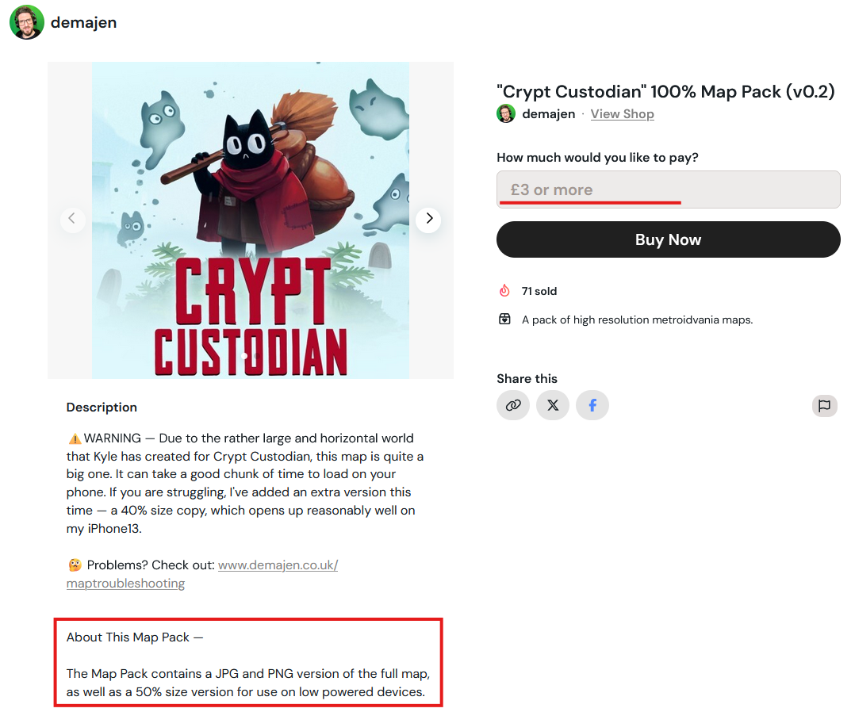855x712 pixels.
Task: Click the fire icon beside 71 sold
Action: point(504,291)
